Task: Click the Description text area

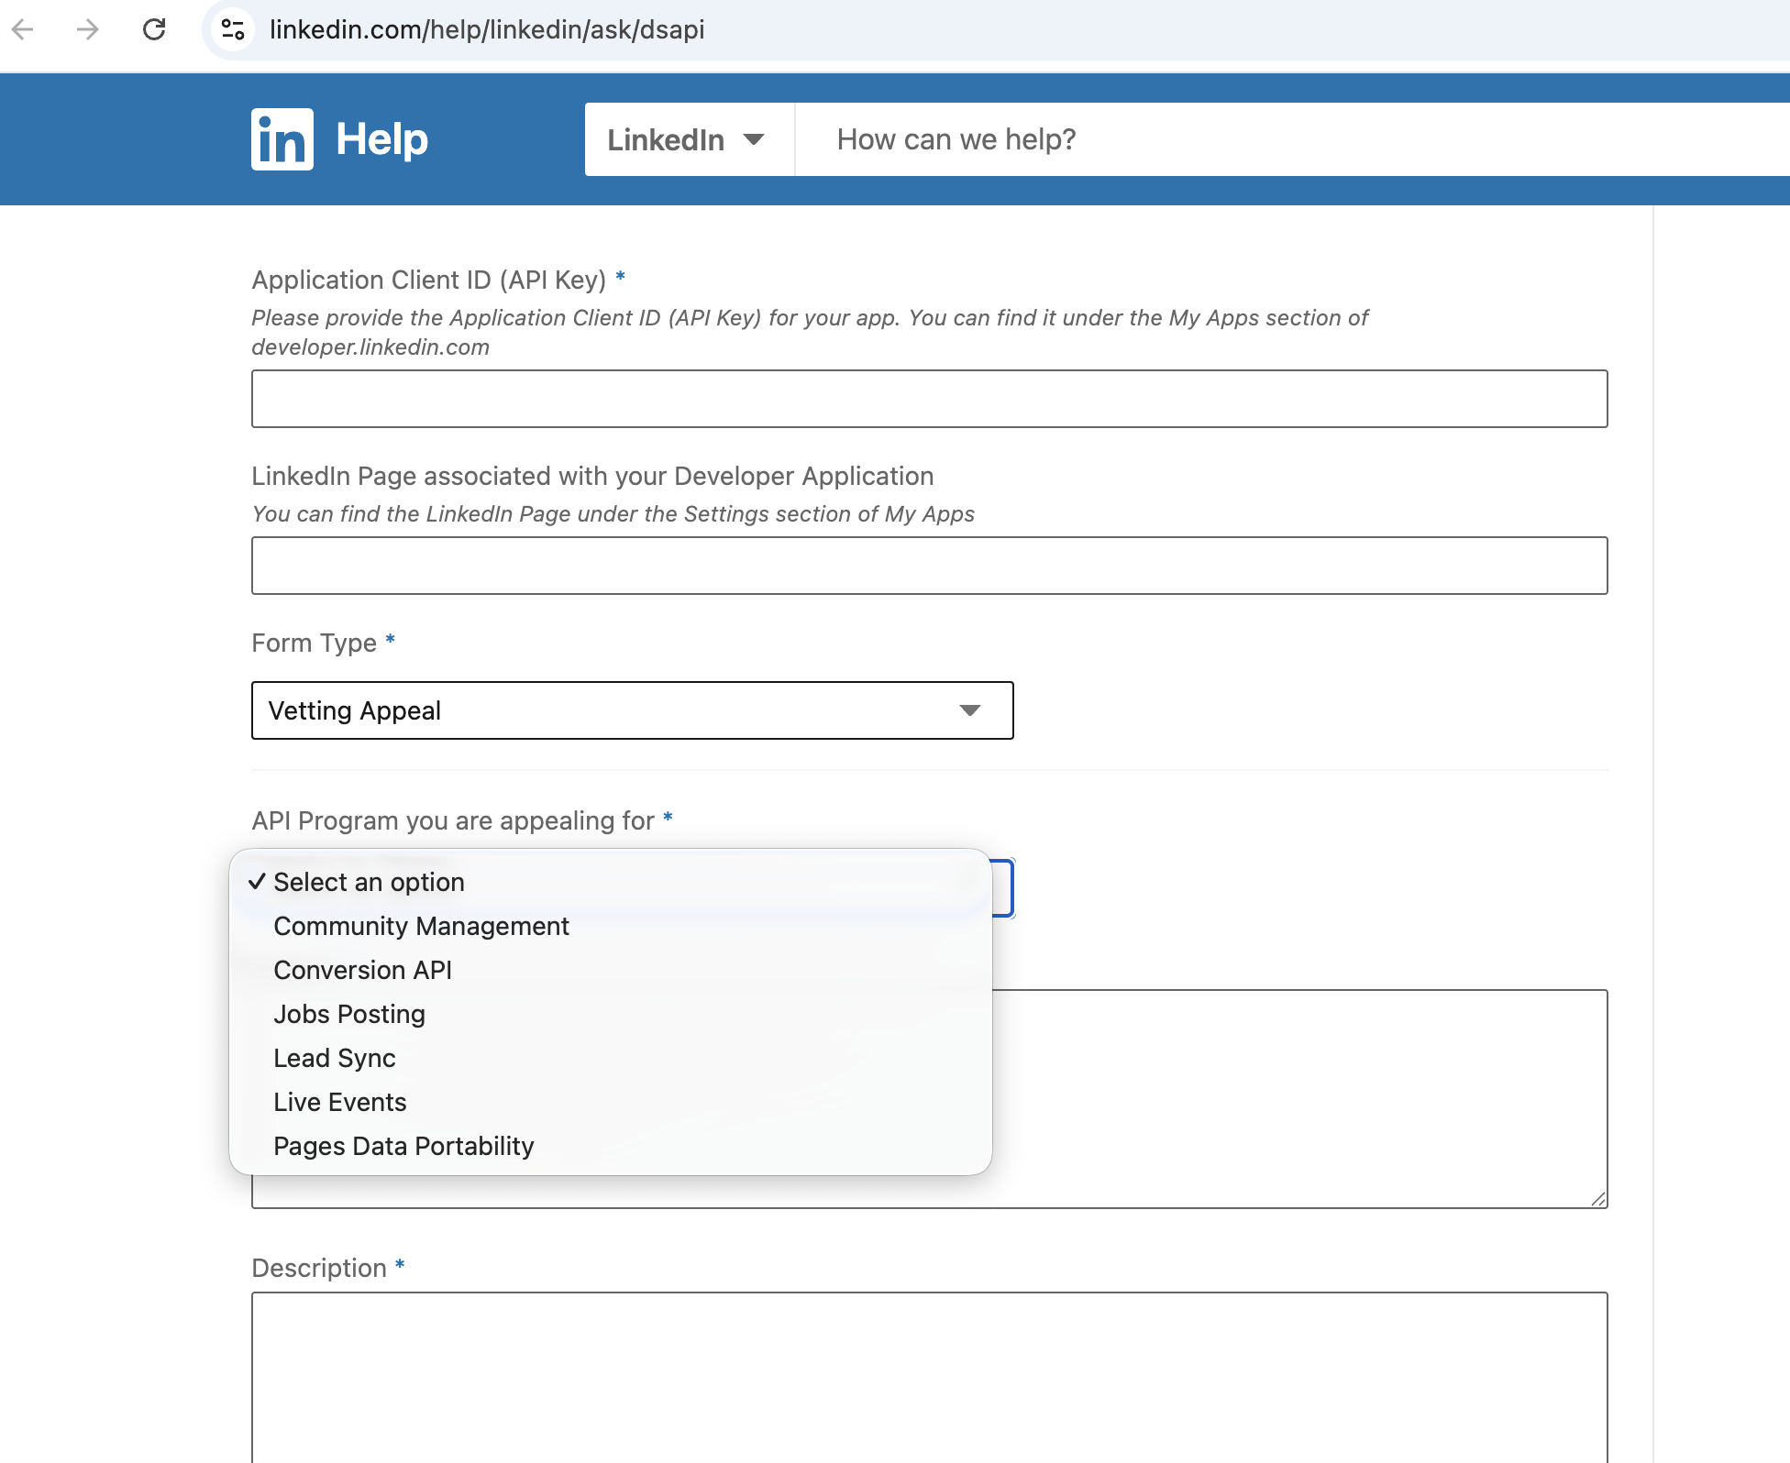Action: (x=930, y=1378)
